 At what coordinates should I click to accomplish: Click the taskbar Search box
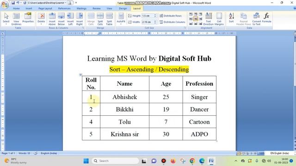coord(115,161)
